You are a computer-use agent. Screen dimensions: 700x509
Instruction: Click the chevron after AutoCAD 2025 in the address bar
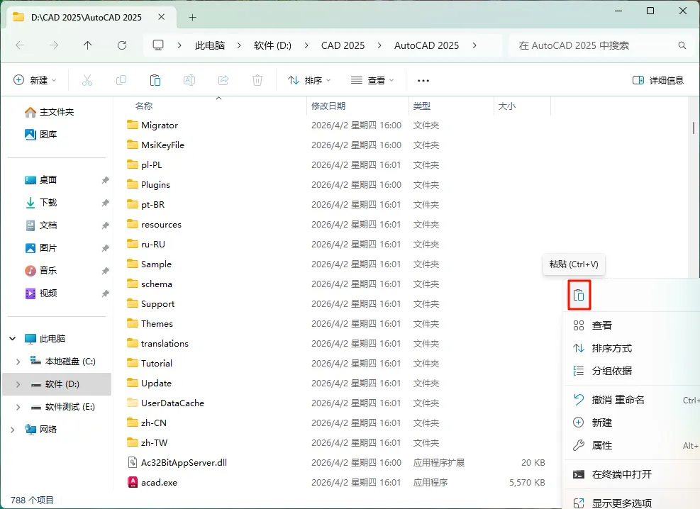tap(474, 45)
